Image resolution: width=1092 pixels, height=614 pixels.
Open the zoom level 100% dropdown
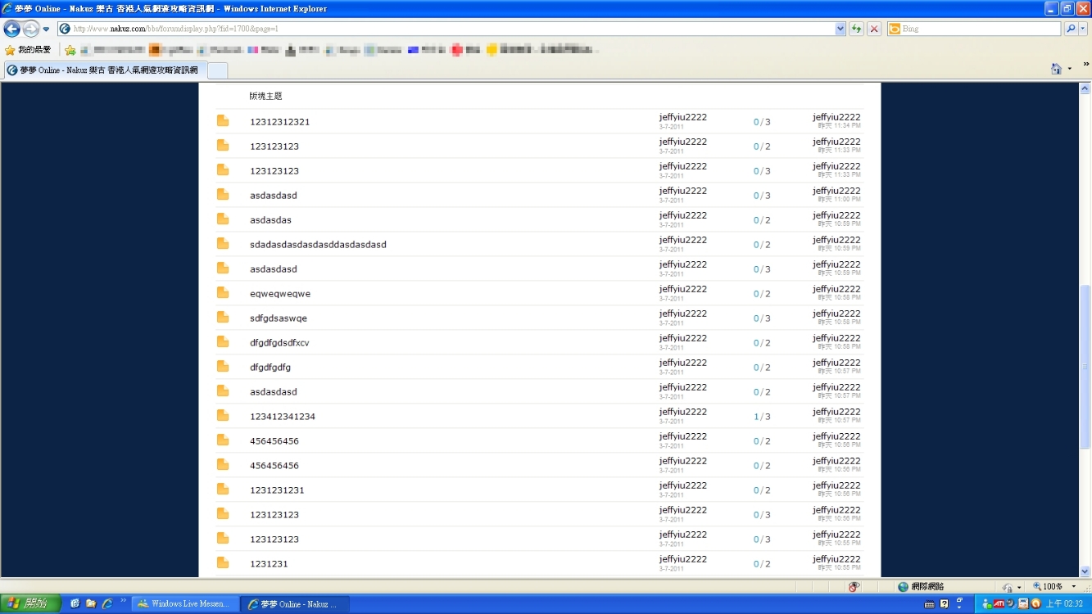tap(1074, 587)
